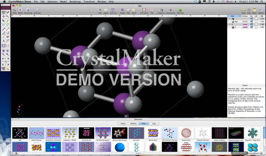This screenshot has height=156, width=266.
Task: Toggle the Grid toolbar icon
Action: [x=249, y=11]
